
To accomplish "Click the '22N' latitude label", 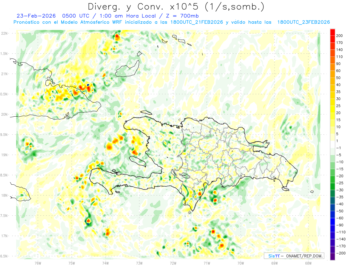I will 5,33.
